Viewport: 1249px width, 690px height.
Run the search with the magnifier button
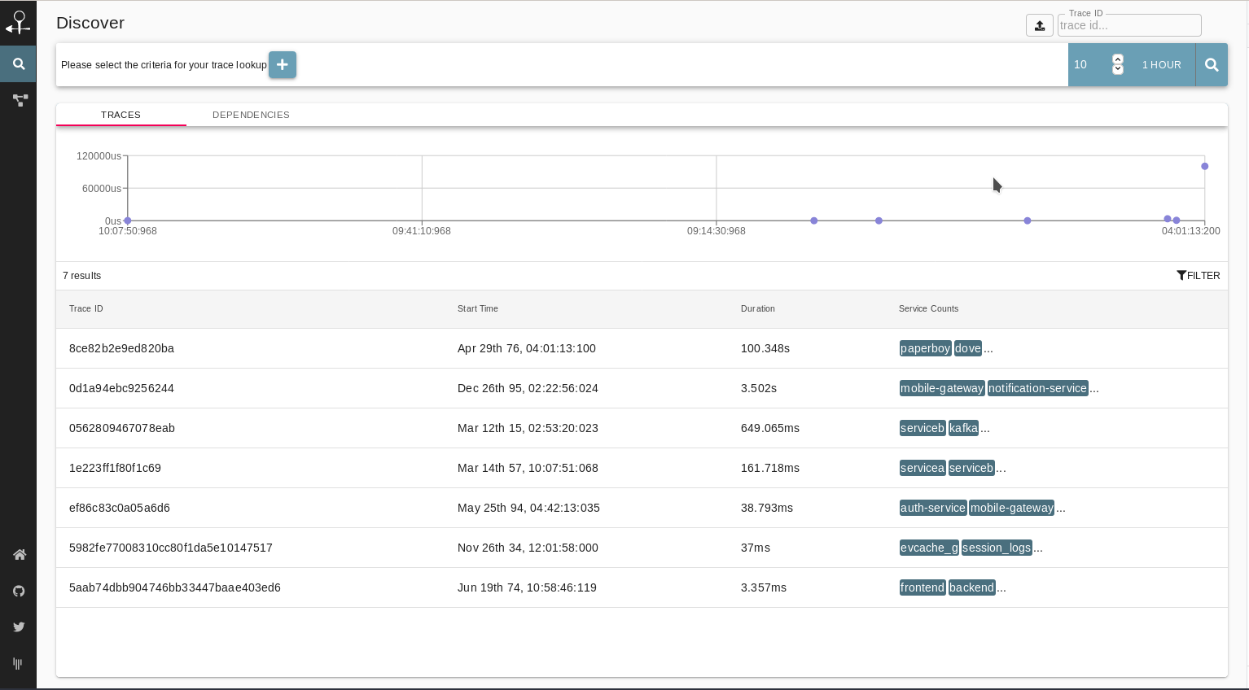click(1212, 64)
